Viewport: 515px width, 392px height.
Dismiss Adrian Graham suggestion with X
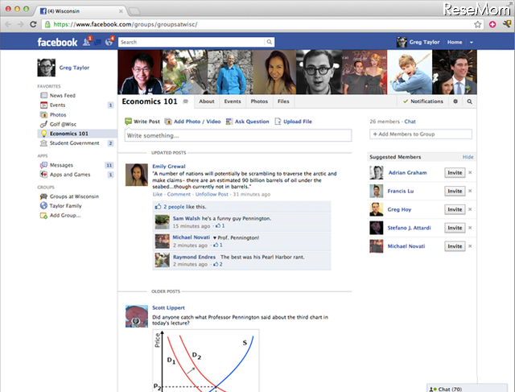point(470,173)
